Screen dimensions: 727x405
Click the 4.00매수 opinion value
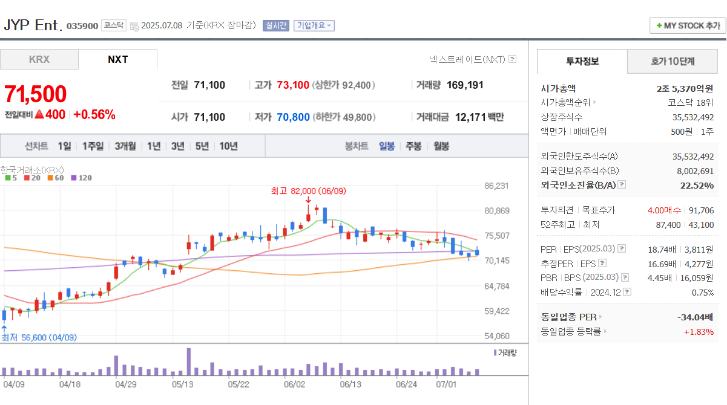(665, 210)
